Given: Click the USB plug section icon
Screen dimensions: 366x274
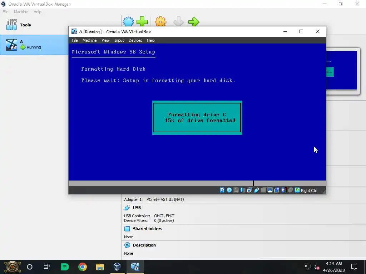Looking at the screenshot, I should coord(127,208).
